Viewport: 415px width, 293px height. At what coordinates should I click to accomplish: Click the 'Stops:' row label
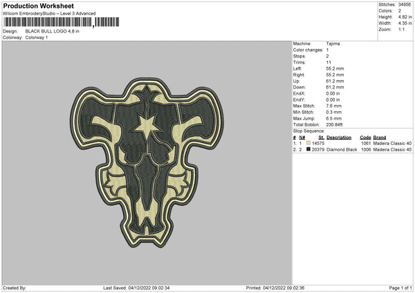click(x=299, y=56)
